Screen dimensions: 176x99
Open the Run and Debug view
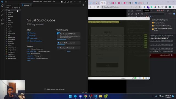coord(2,20)
